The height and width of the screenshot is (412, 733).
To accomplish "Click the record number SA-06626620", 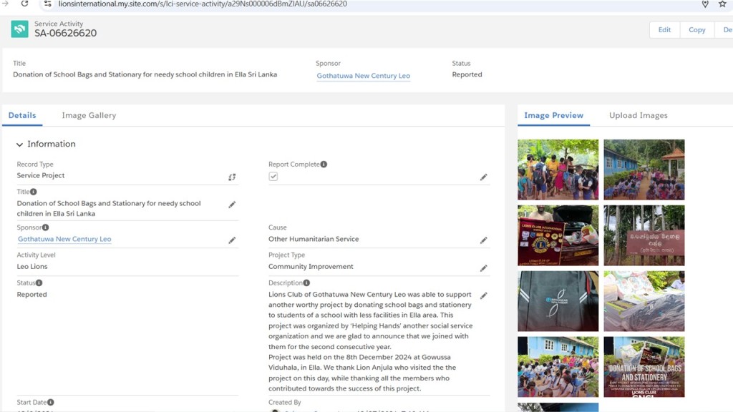I will click(x=65, y=33).
